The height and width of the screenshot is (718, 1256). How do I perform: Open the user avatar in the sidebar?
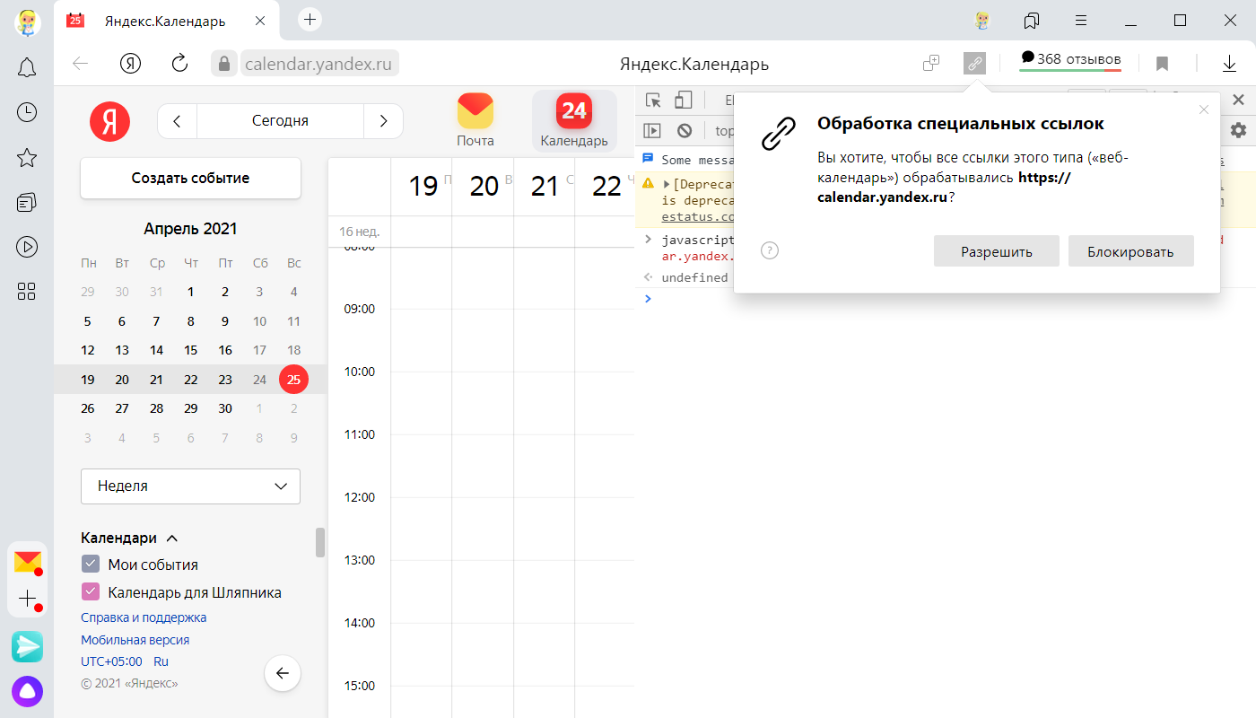coord(27,22)
